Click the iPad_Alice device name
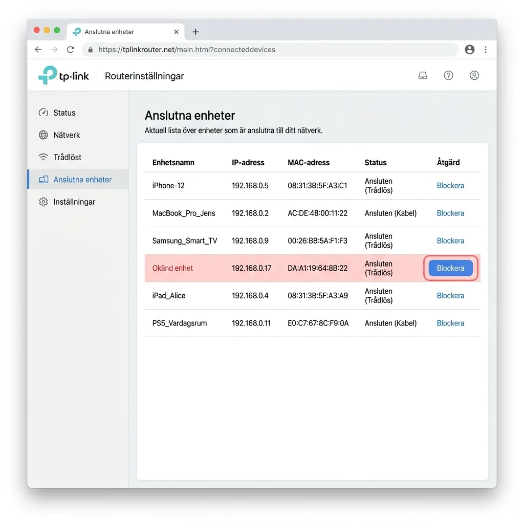 tap(168, 296)
